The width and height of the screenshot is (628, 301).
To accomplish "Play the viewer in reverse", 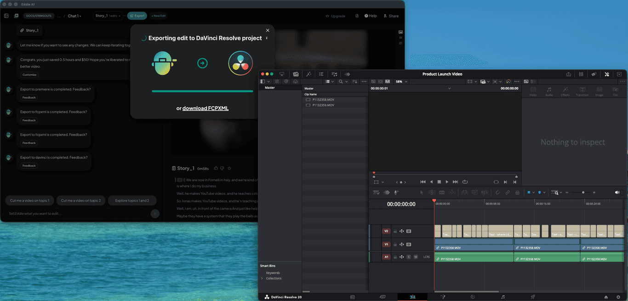I will tap(431, 182).
